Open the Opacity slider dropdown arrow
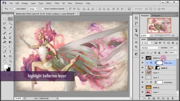 (x=176, y=48)
